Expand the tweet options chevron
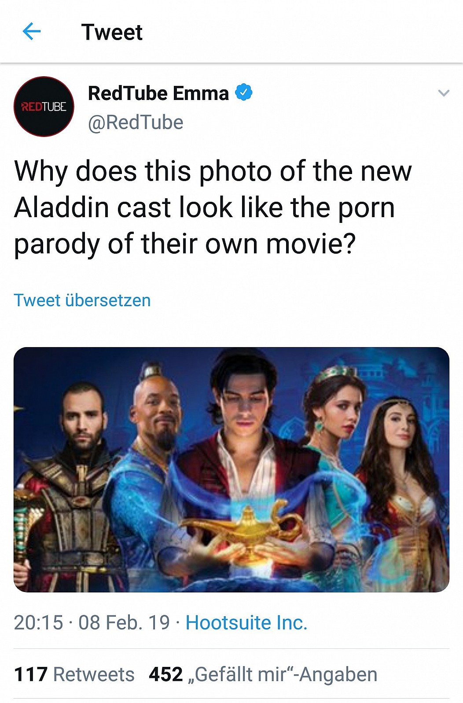This screenshot has height=703, width=463. coord(444,93)
